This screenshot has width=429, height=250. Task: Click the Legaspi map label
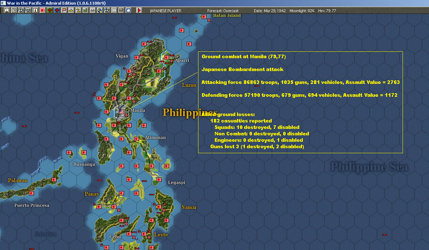pos(177,182)
